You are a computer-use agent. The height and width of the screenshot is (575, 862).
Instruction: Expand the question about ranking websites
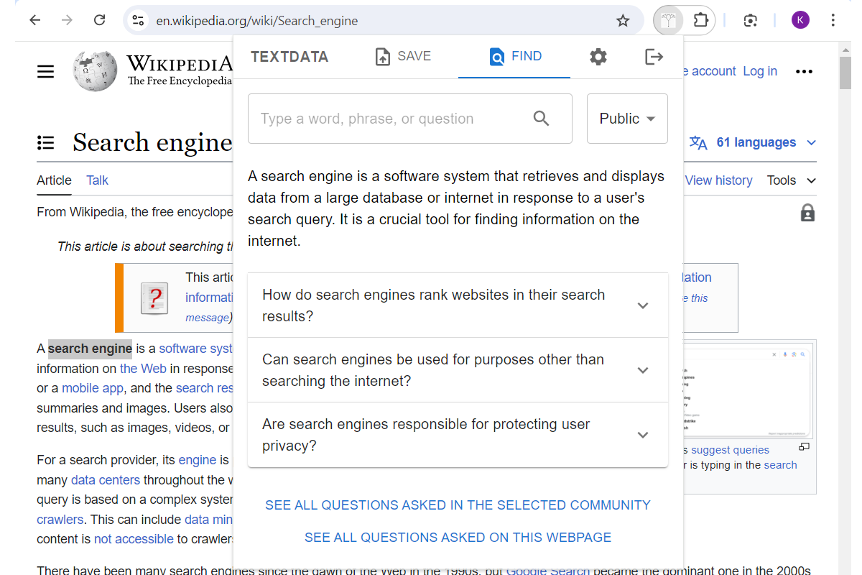(x=458, y=305)
